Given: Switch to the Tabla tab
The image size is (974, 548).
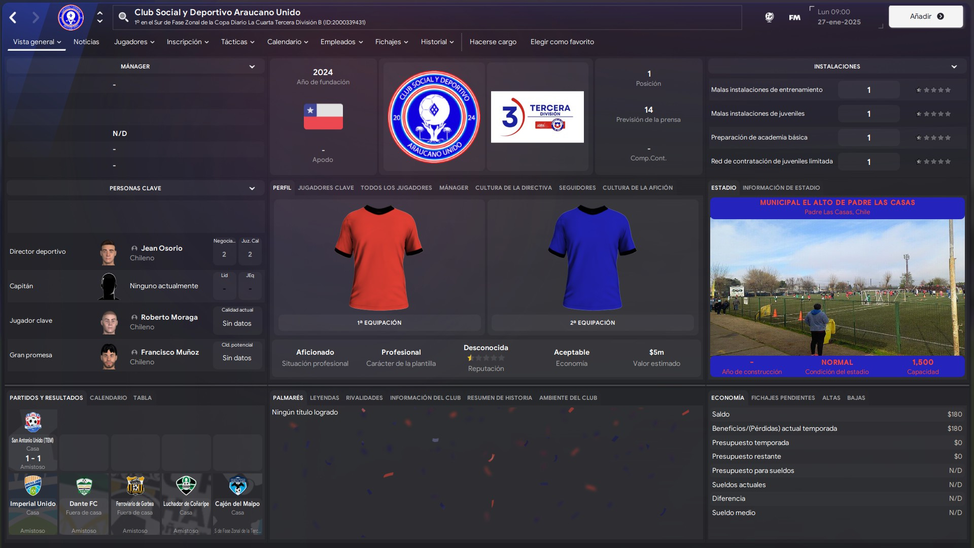Looking at the screenshot, I should pyautogui.click(x=142, y=398).
